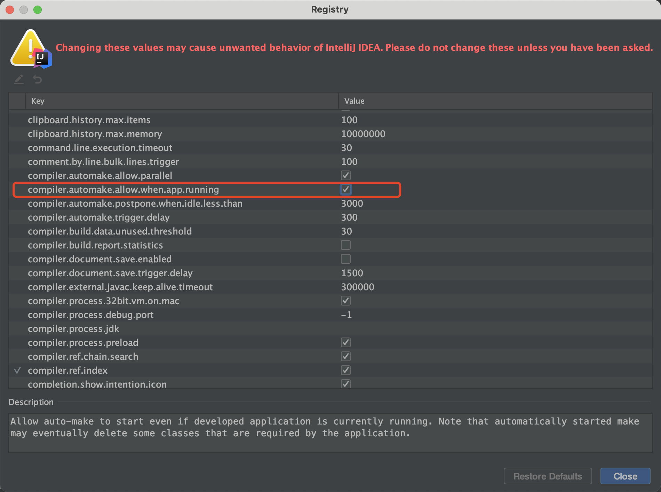This screenshot has width=661, height=492.
Task: Sort by the Value column header
Action: (495, 101)
